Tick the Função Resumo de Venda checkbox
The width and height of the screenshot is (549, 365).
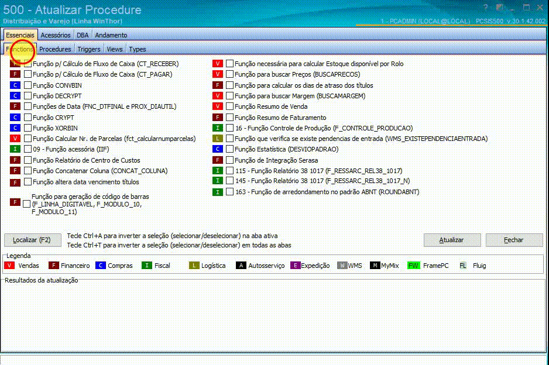point(229,106)
